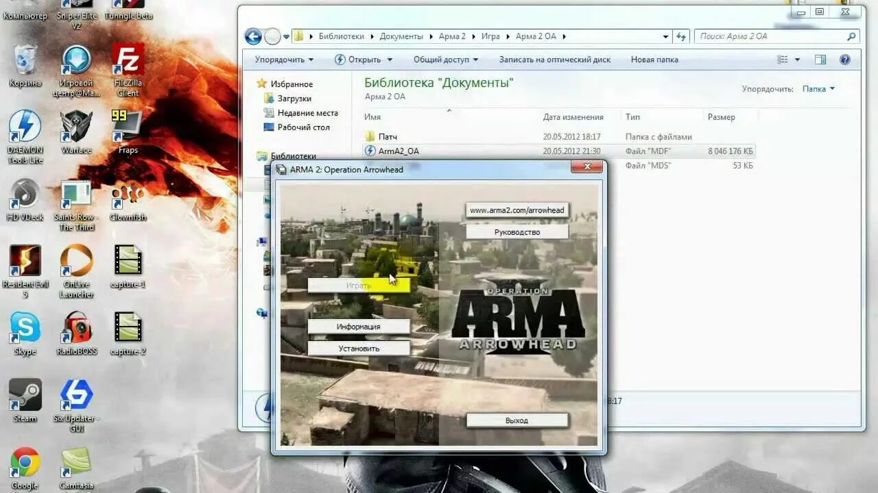
Task: Click Записать на оптический диск in the toolbar
Action: click(555, 60)
